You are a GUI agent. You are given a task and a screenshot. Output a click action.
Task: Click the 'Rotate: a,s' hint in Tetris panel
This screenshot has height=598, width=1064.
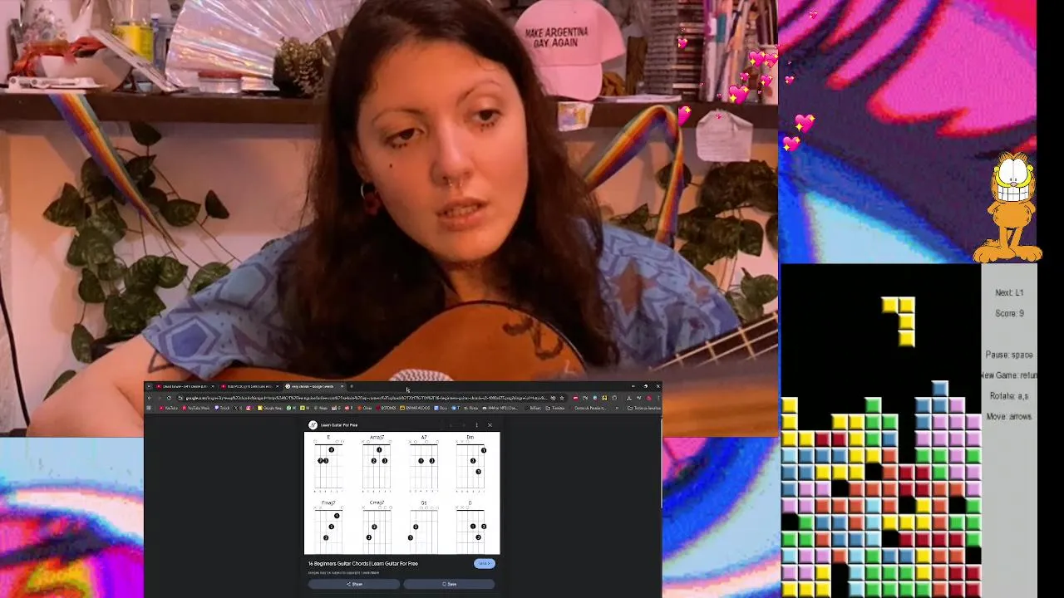pos(1008,396)
